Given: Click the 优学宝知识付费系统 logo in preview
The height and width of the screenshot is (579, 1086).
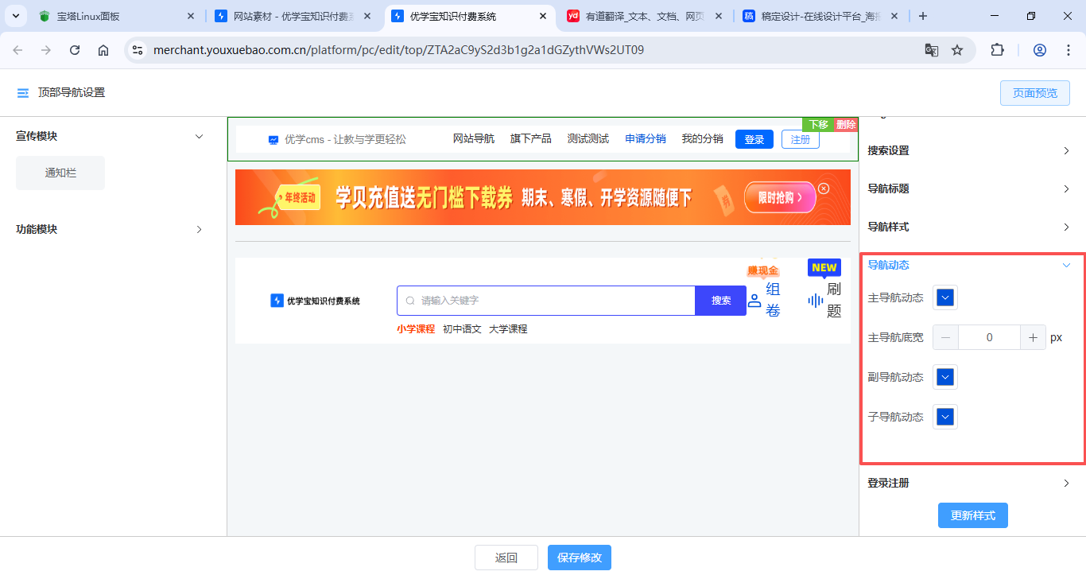Looking at the screenshot, I should pyautogui.click(x=316, y=301).
